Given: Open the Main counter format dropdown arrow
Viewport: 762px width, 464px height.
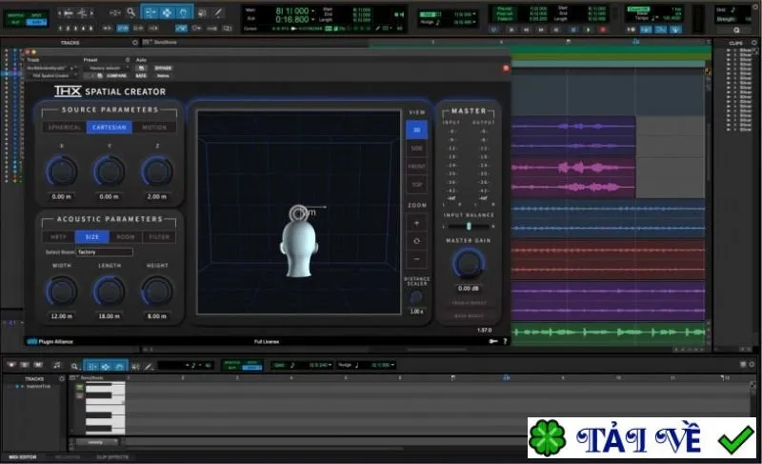Looking at the screenshot, I should (x=313, y=10).
